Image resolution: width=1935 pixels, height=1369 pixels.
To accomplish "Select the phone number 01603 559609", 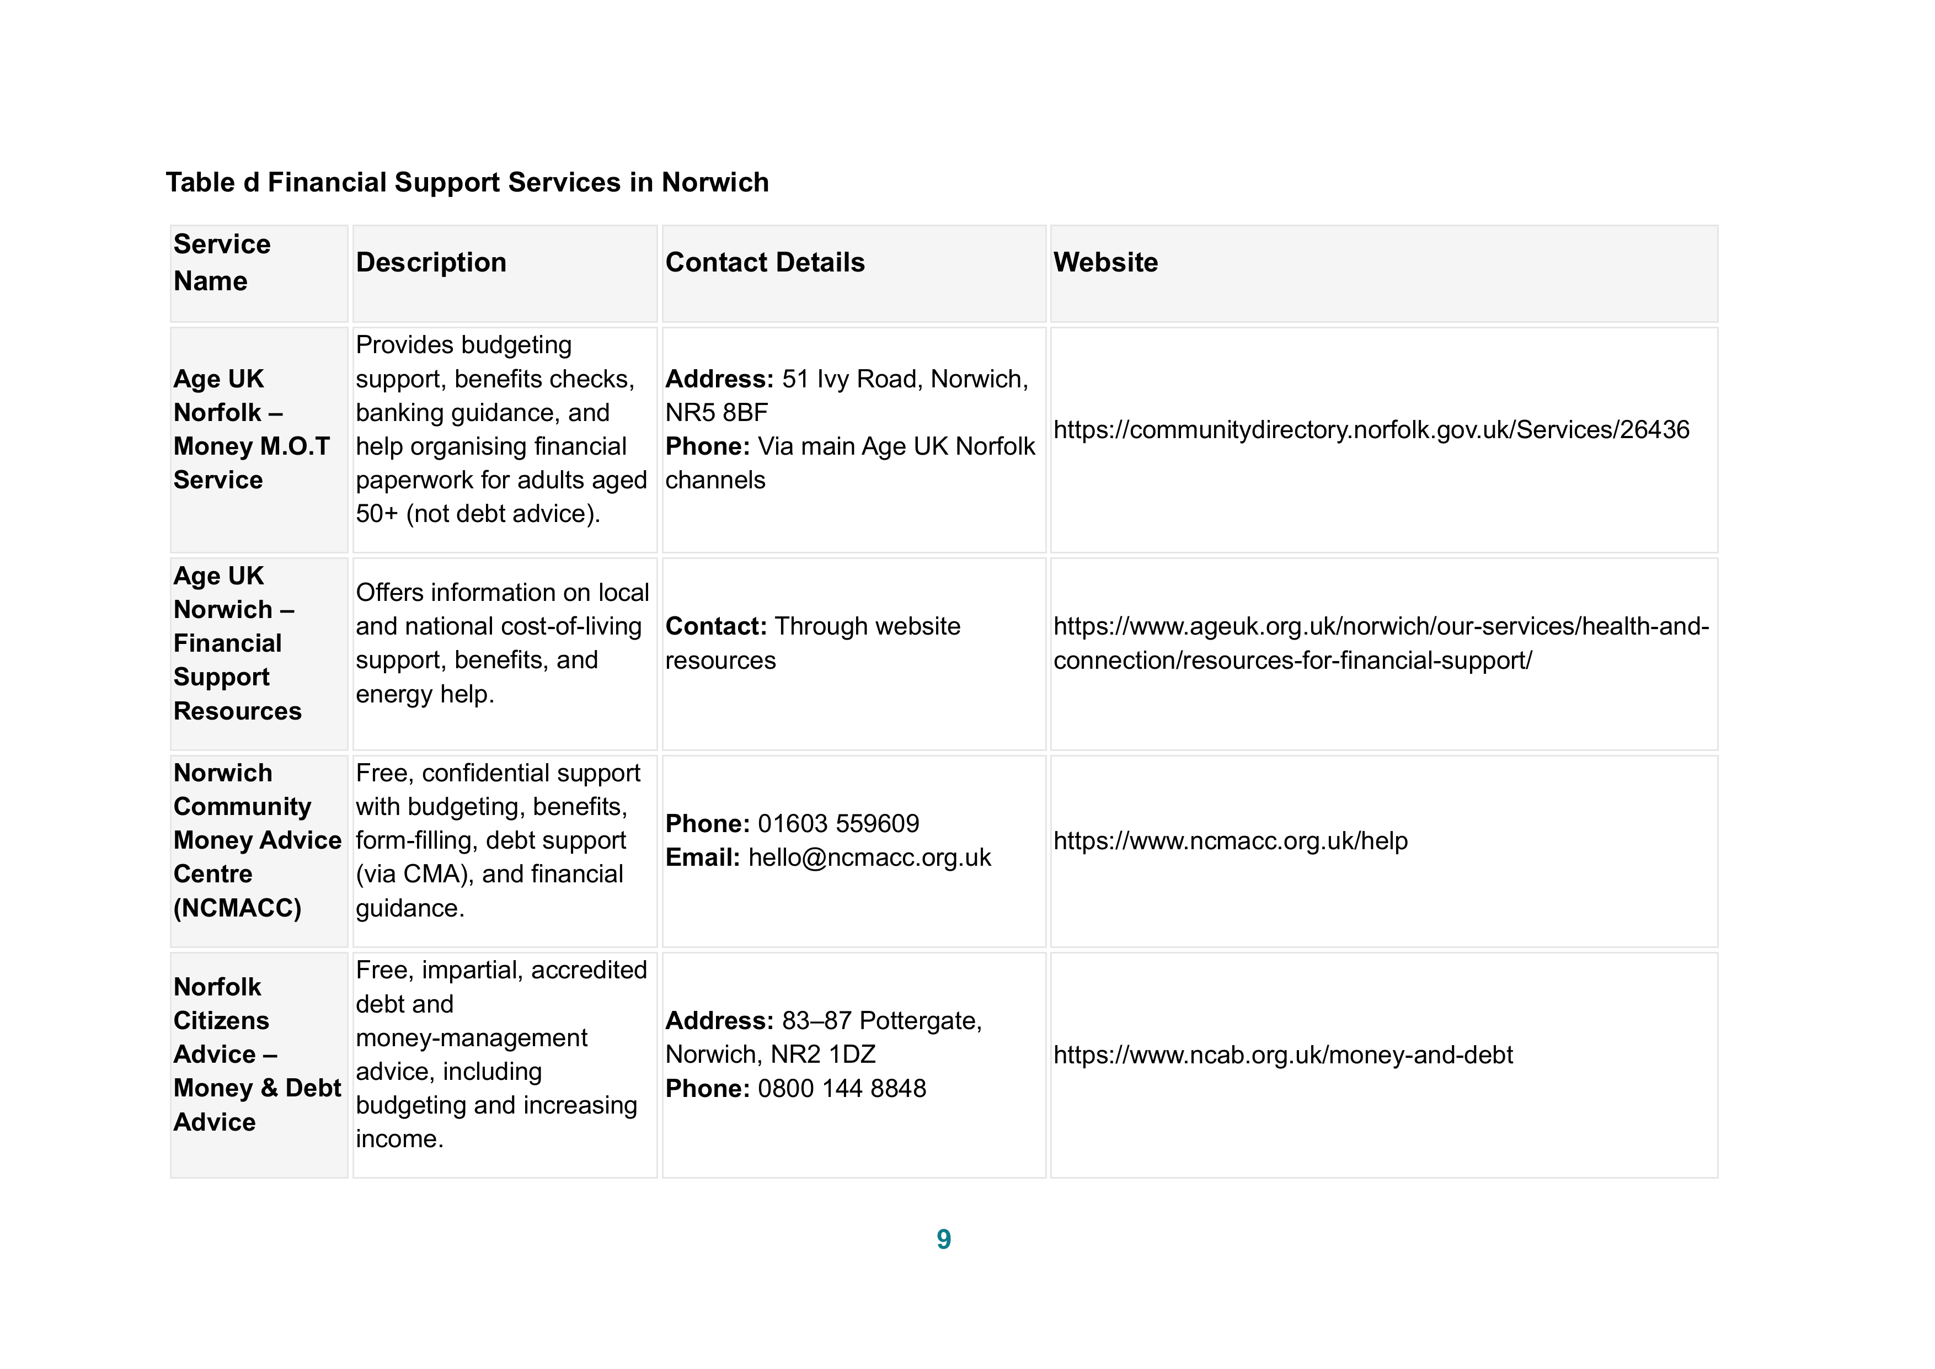I will [838, 824].
